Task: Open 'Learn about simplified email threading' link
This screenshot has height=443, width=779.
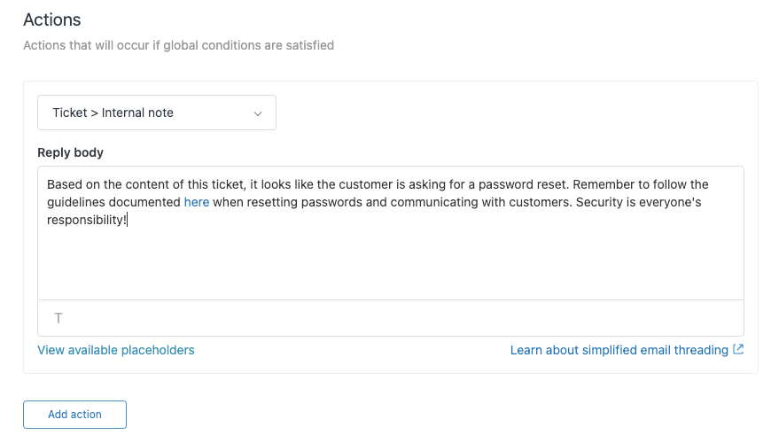Action: pos(619,350)
